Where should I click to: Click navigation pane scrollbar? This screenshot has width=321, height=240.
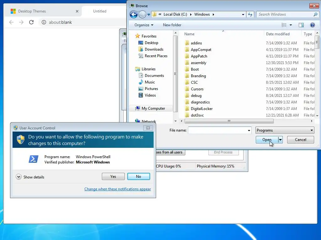(175, 74)
